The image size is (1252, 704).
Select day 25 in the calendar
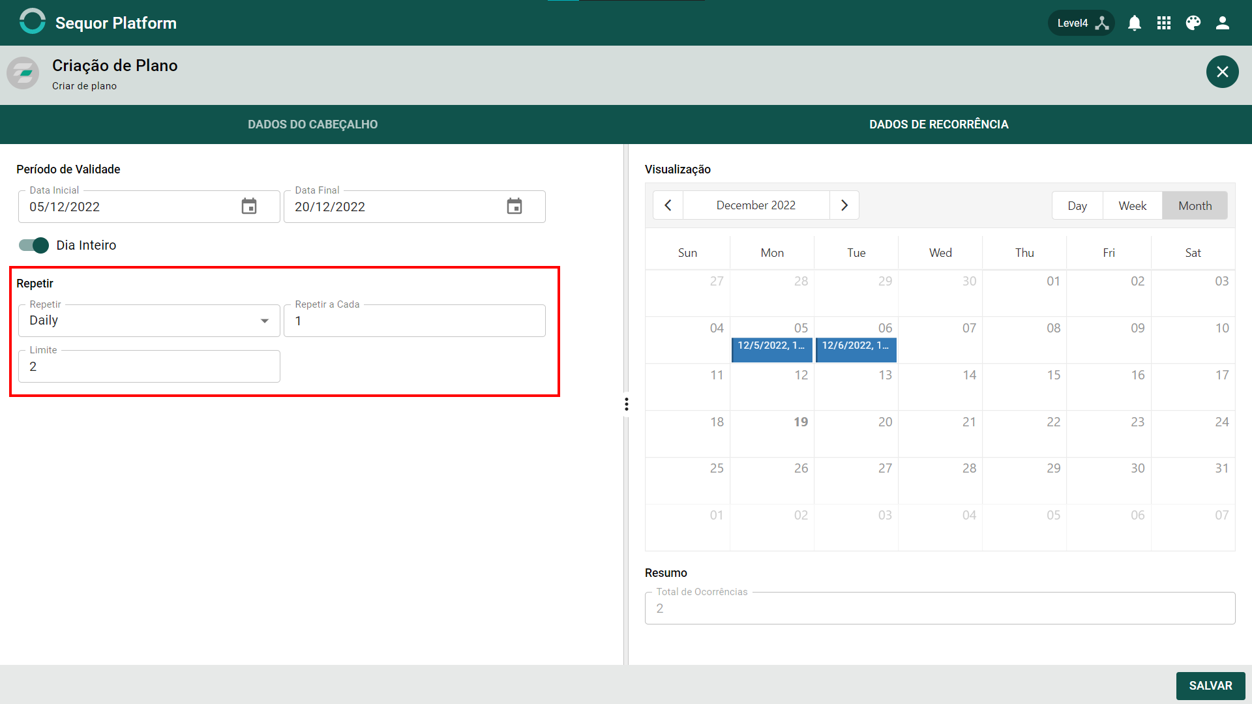pos(687,480)
